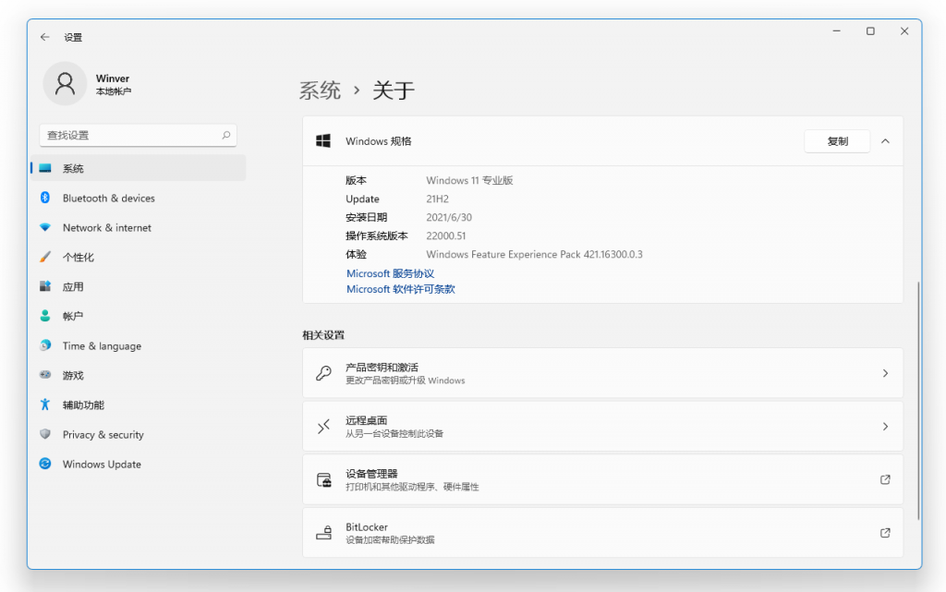Image resolution: width=946 pixels, height=592 pixels.
Task: Open 个性化 settings page
Action: [139, 257]
